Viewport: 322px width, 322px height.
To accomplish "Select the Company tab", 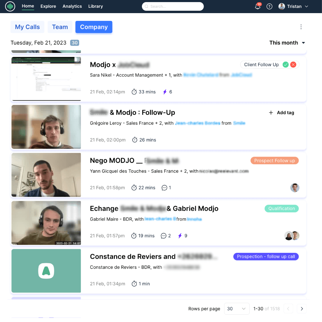I will (94, 27).
